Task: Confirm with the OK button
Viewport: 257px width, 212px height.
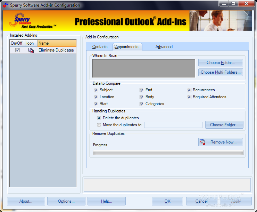Action: [x=167, y=201]
